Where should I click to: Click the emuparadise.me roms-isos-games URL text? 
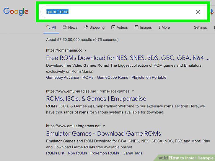[x=88, y=91]
